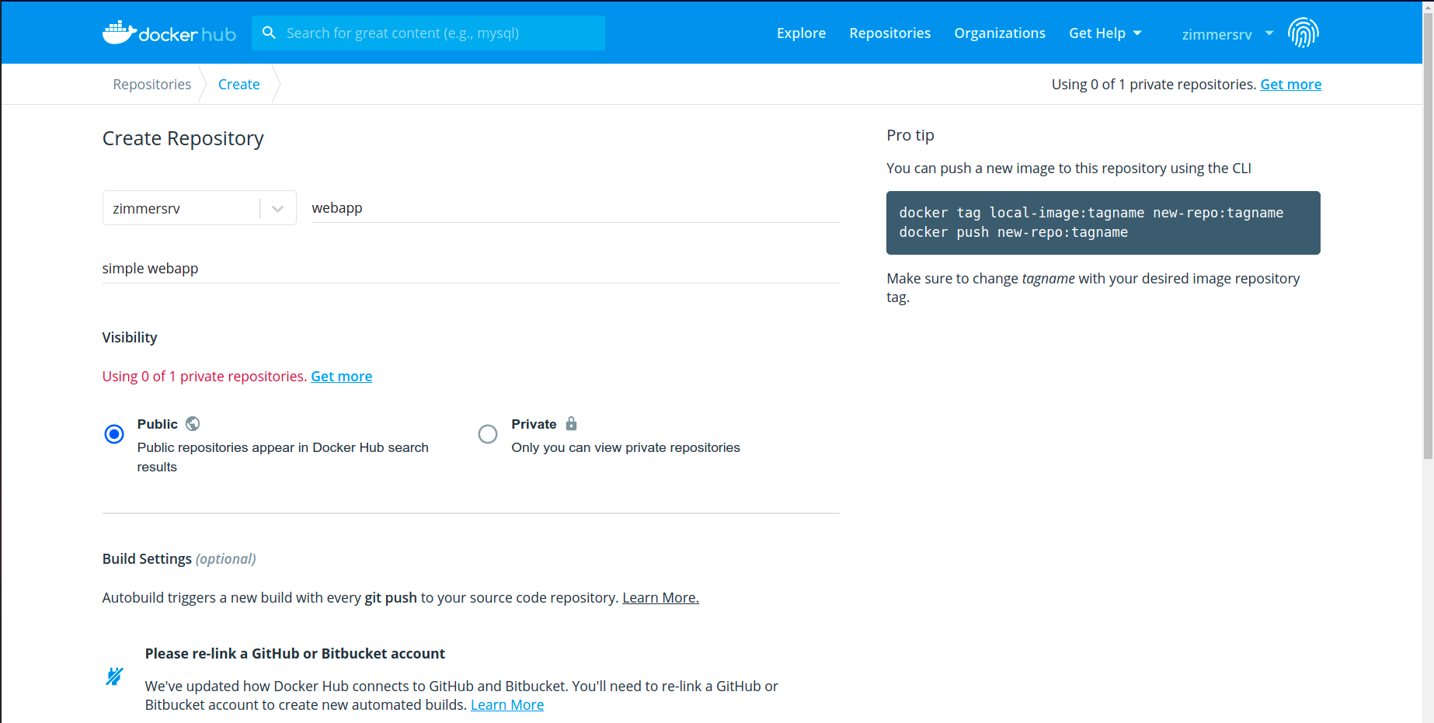Click the description field with simple webapp
Screen dimensions: 1434x723
[x=471, y=268]
